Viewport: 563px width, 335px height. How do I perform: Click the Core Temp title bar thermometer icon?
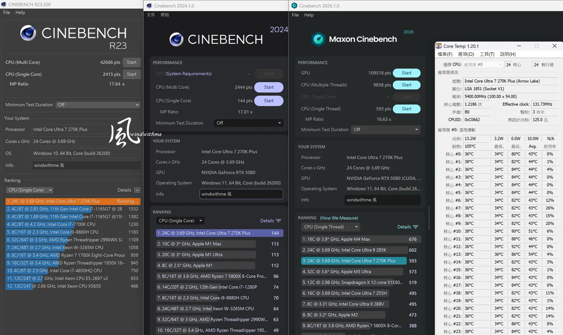[439, 46]
